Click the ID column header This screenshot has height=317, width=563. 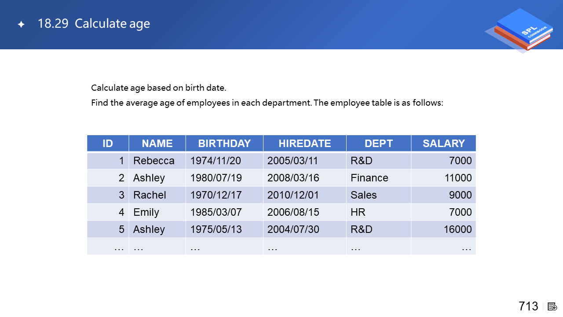(108, 144)
